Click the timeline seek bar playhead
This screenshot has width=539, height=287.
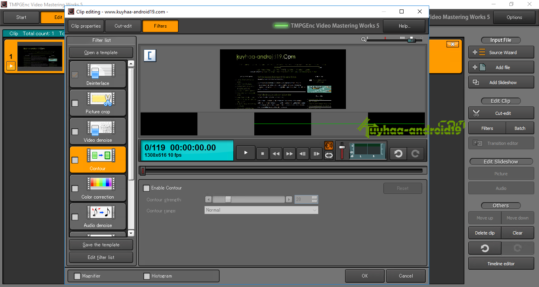click(143, 171)
